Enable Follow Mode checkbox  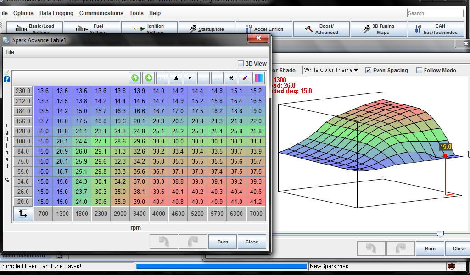pyautogui.click(x=419, y=70)
